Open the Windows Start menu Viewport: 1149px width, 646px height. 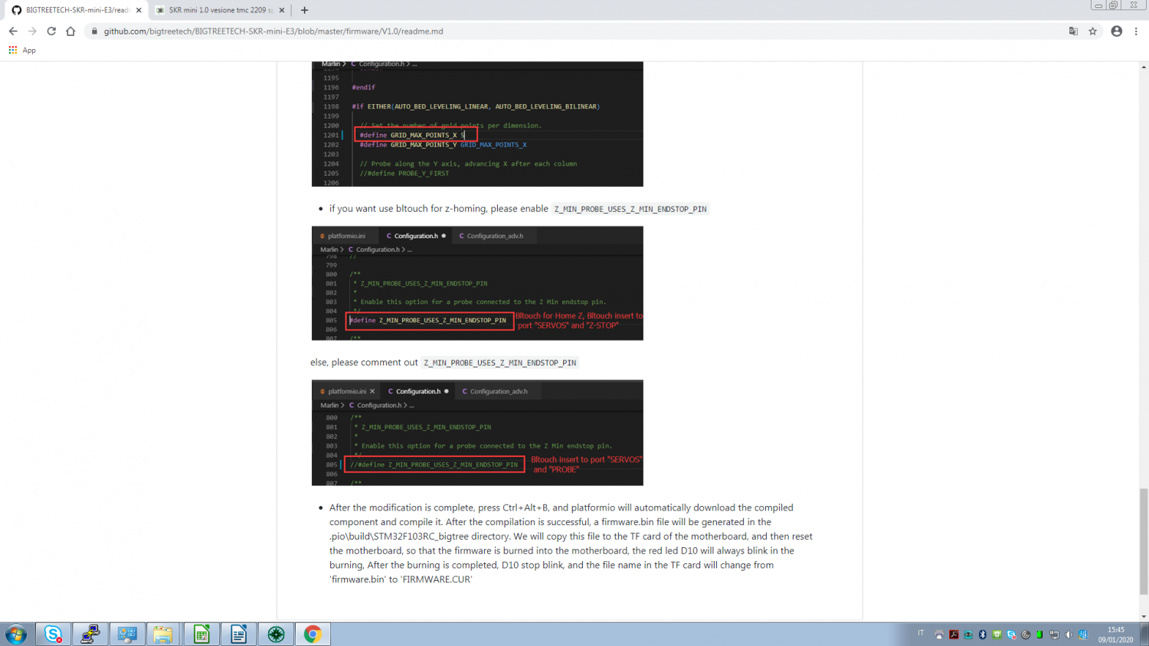pos(15,634)
